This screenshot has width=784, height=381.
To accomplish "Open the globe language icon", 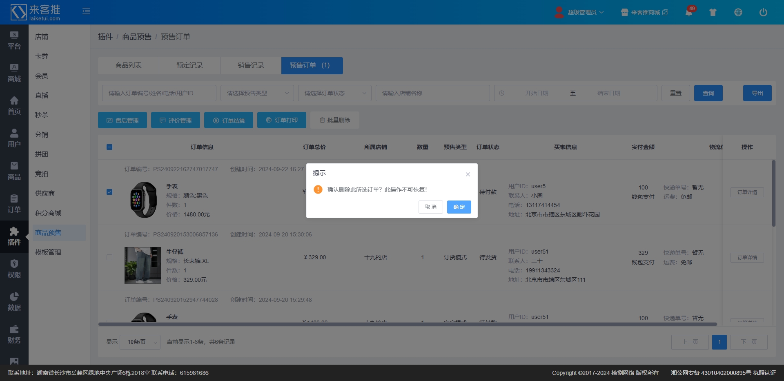I will [738, 12].
